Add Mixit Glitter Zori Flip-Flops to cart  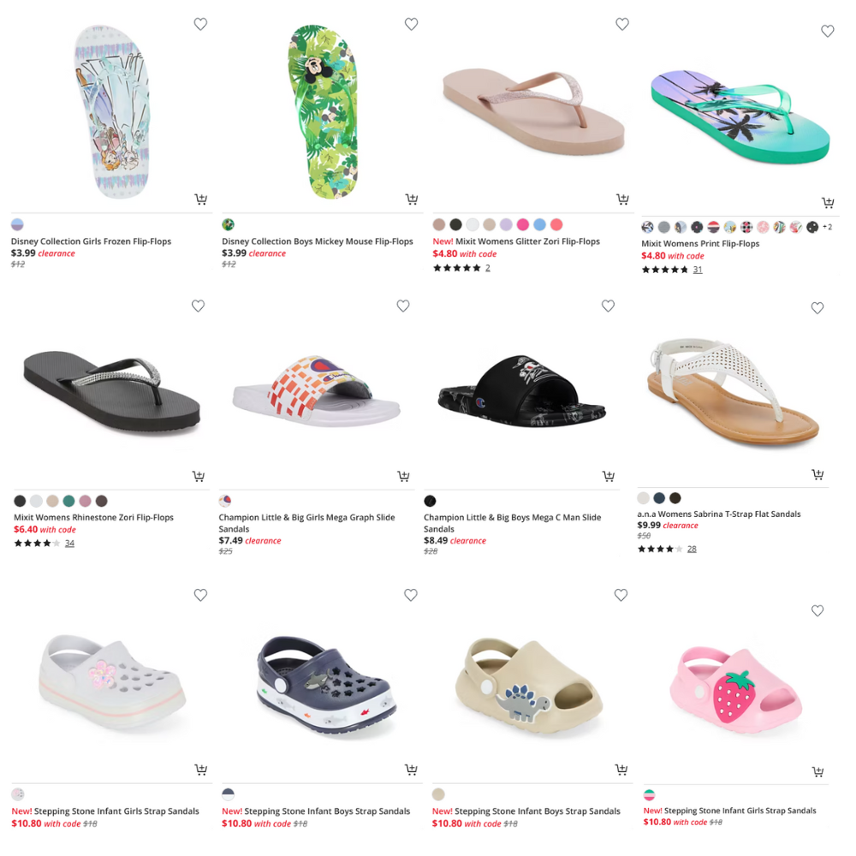(622, 199)
